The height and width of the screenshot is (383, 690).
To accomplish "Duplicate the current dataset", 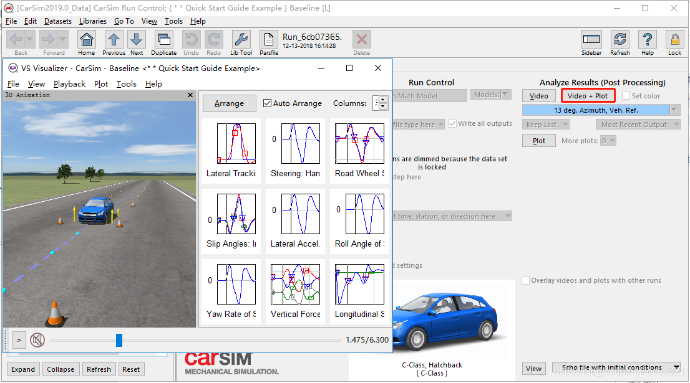I will pyautogui.click(x=164, y=39).
